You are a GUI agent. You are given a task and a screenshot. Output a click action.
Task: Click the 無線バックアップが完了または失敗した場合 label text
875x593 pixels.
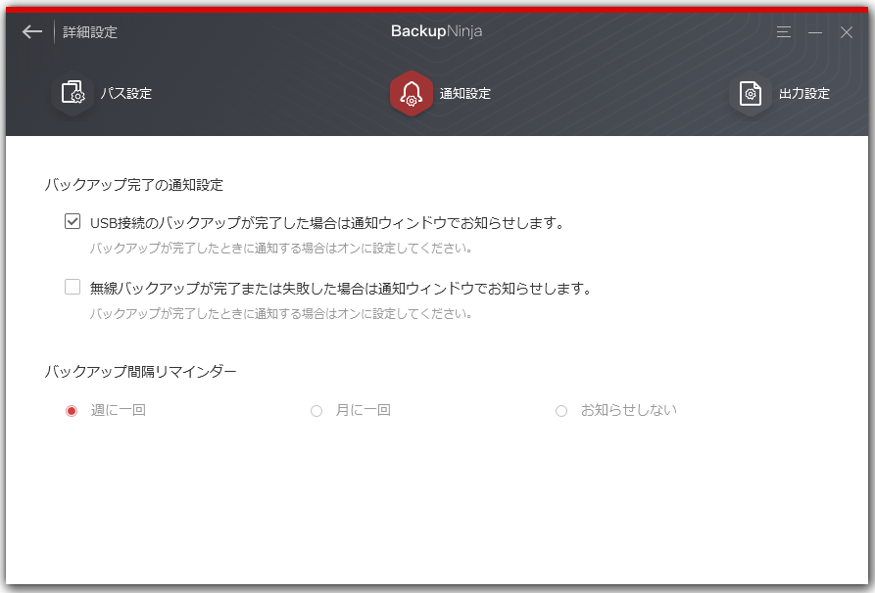click(x=341, y=288)
